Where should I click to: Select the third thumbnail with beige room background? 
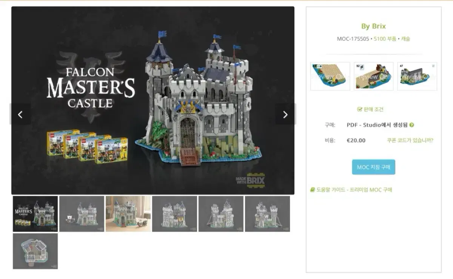(x=128, y=214)
